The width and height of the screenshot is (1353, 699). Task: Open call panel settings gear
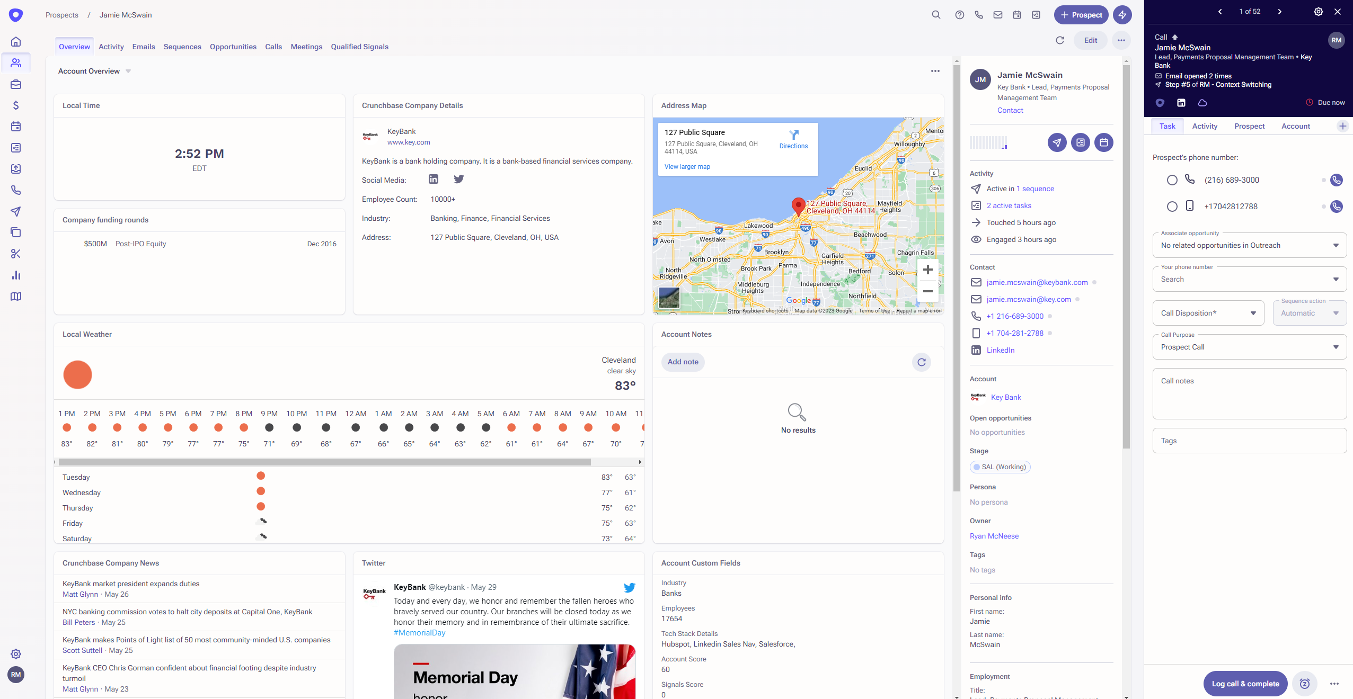pyautogui.click(x=1319, y=12)
